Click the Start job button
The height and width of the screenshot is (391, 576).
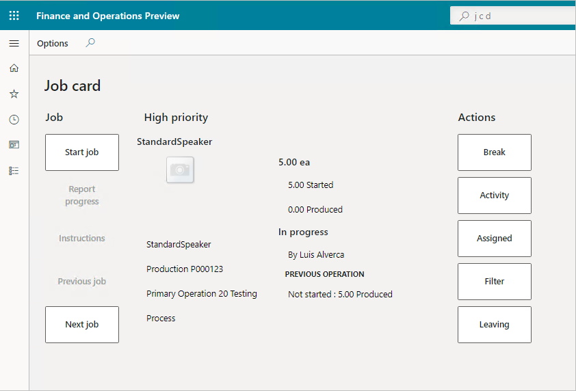point(82,152)
